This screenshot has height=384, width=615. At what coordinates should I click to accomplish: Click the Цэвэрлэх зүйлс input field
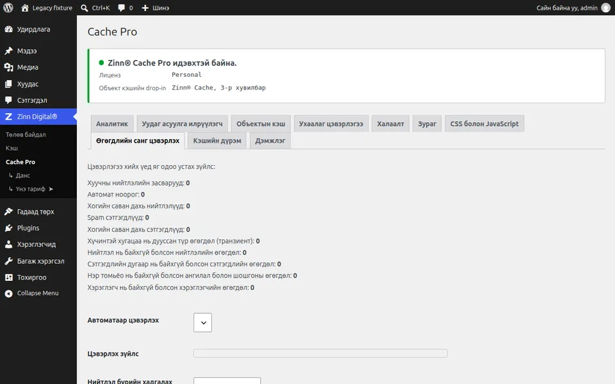coord(320,353)
